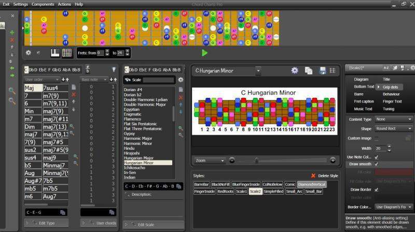Image resolution: width=415 pixels, height=232 pixels.
Task: Click the zoom slider track
Action: (x=280, y=161)
